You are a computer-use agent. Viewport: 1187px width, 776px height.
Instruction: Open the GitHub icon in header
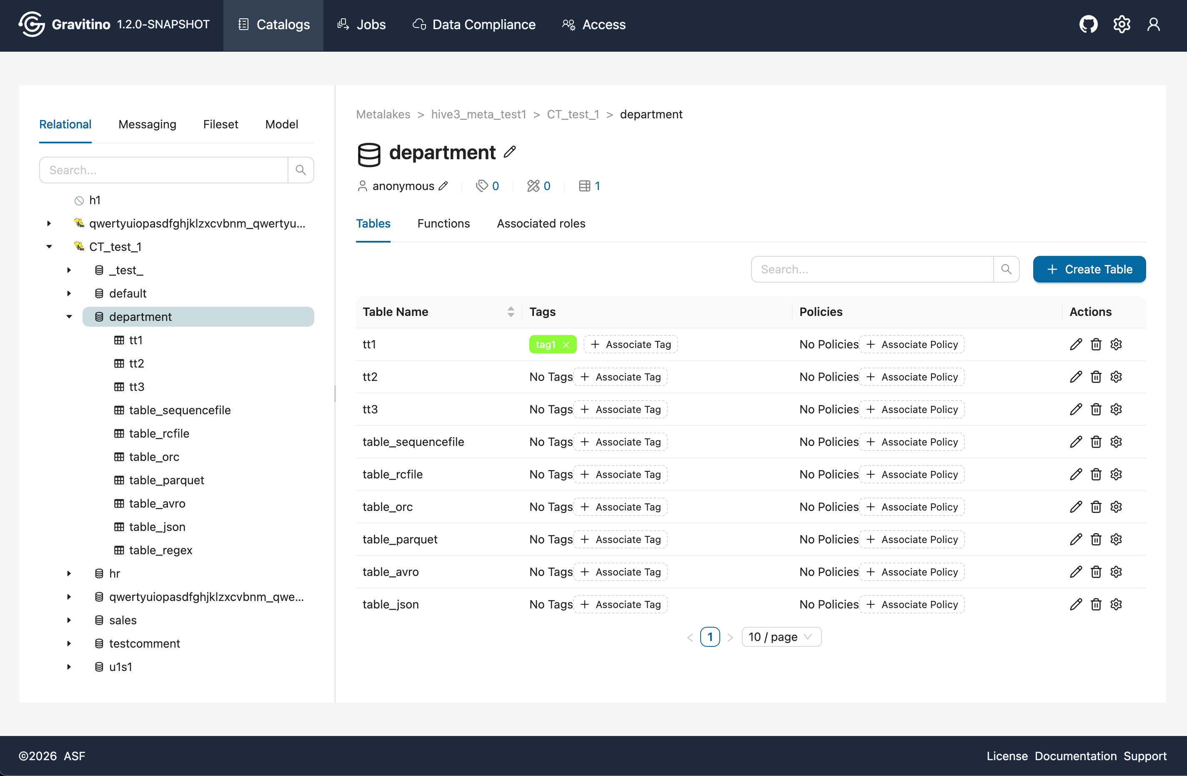(x=1088, y=25)
